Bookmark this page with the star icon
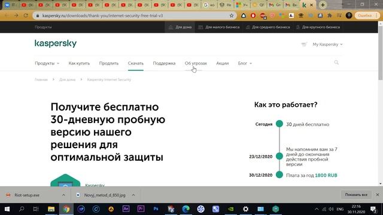The image size is (383, 215). (232, 16)
